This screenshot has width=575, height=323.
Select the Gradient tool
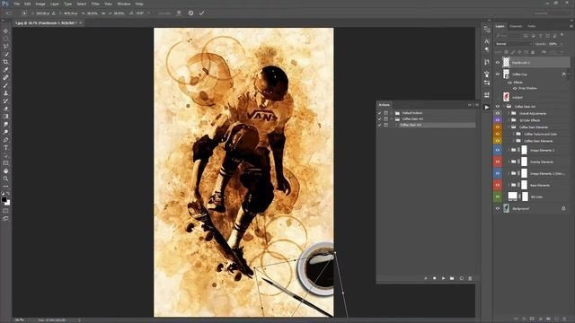(5, 117)
